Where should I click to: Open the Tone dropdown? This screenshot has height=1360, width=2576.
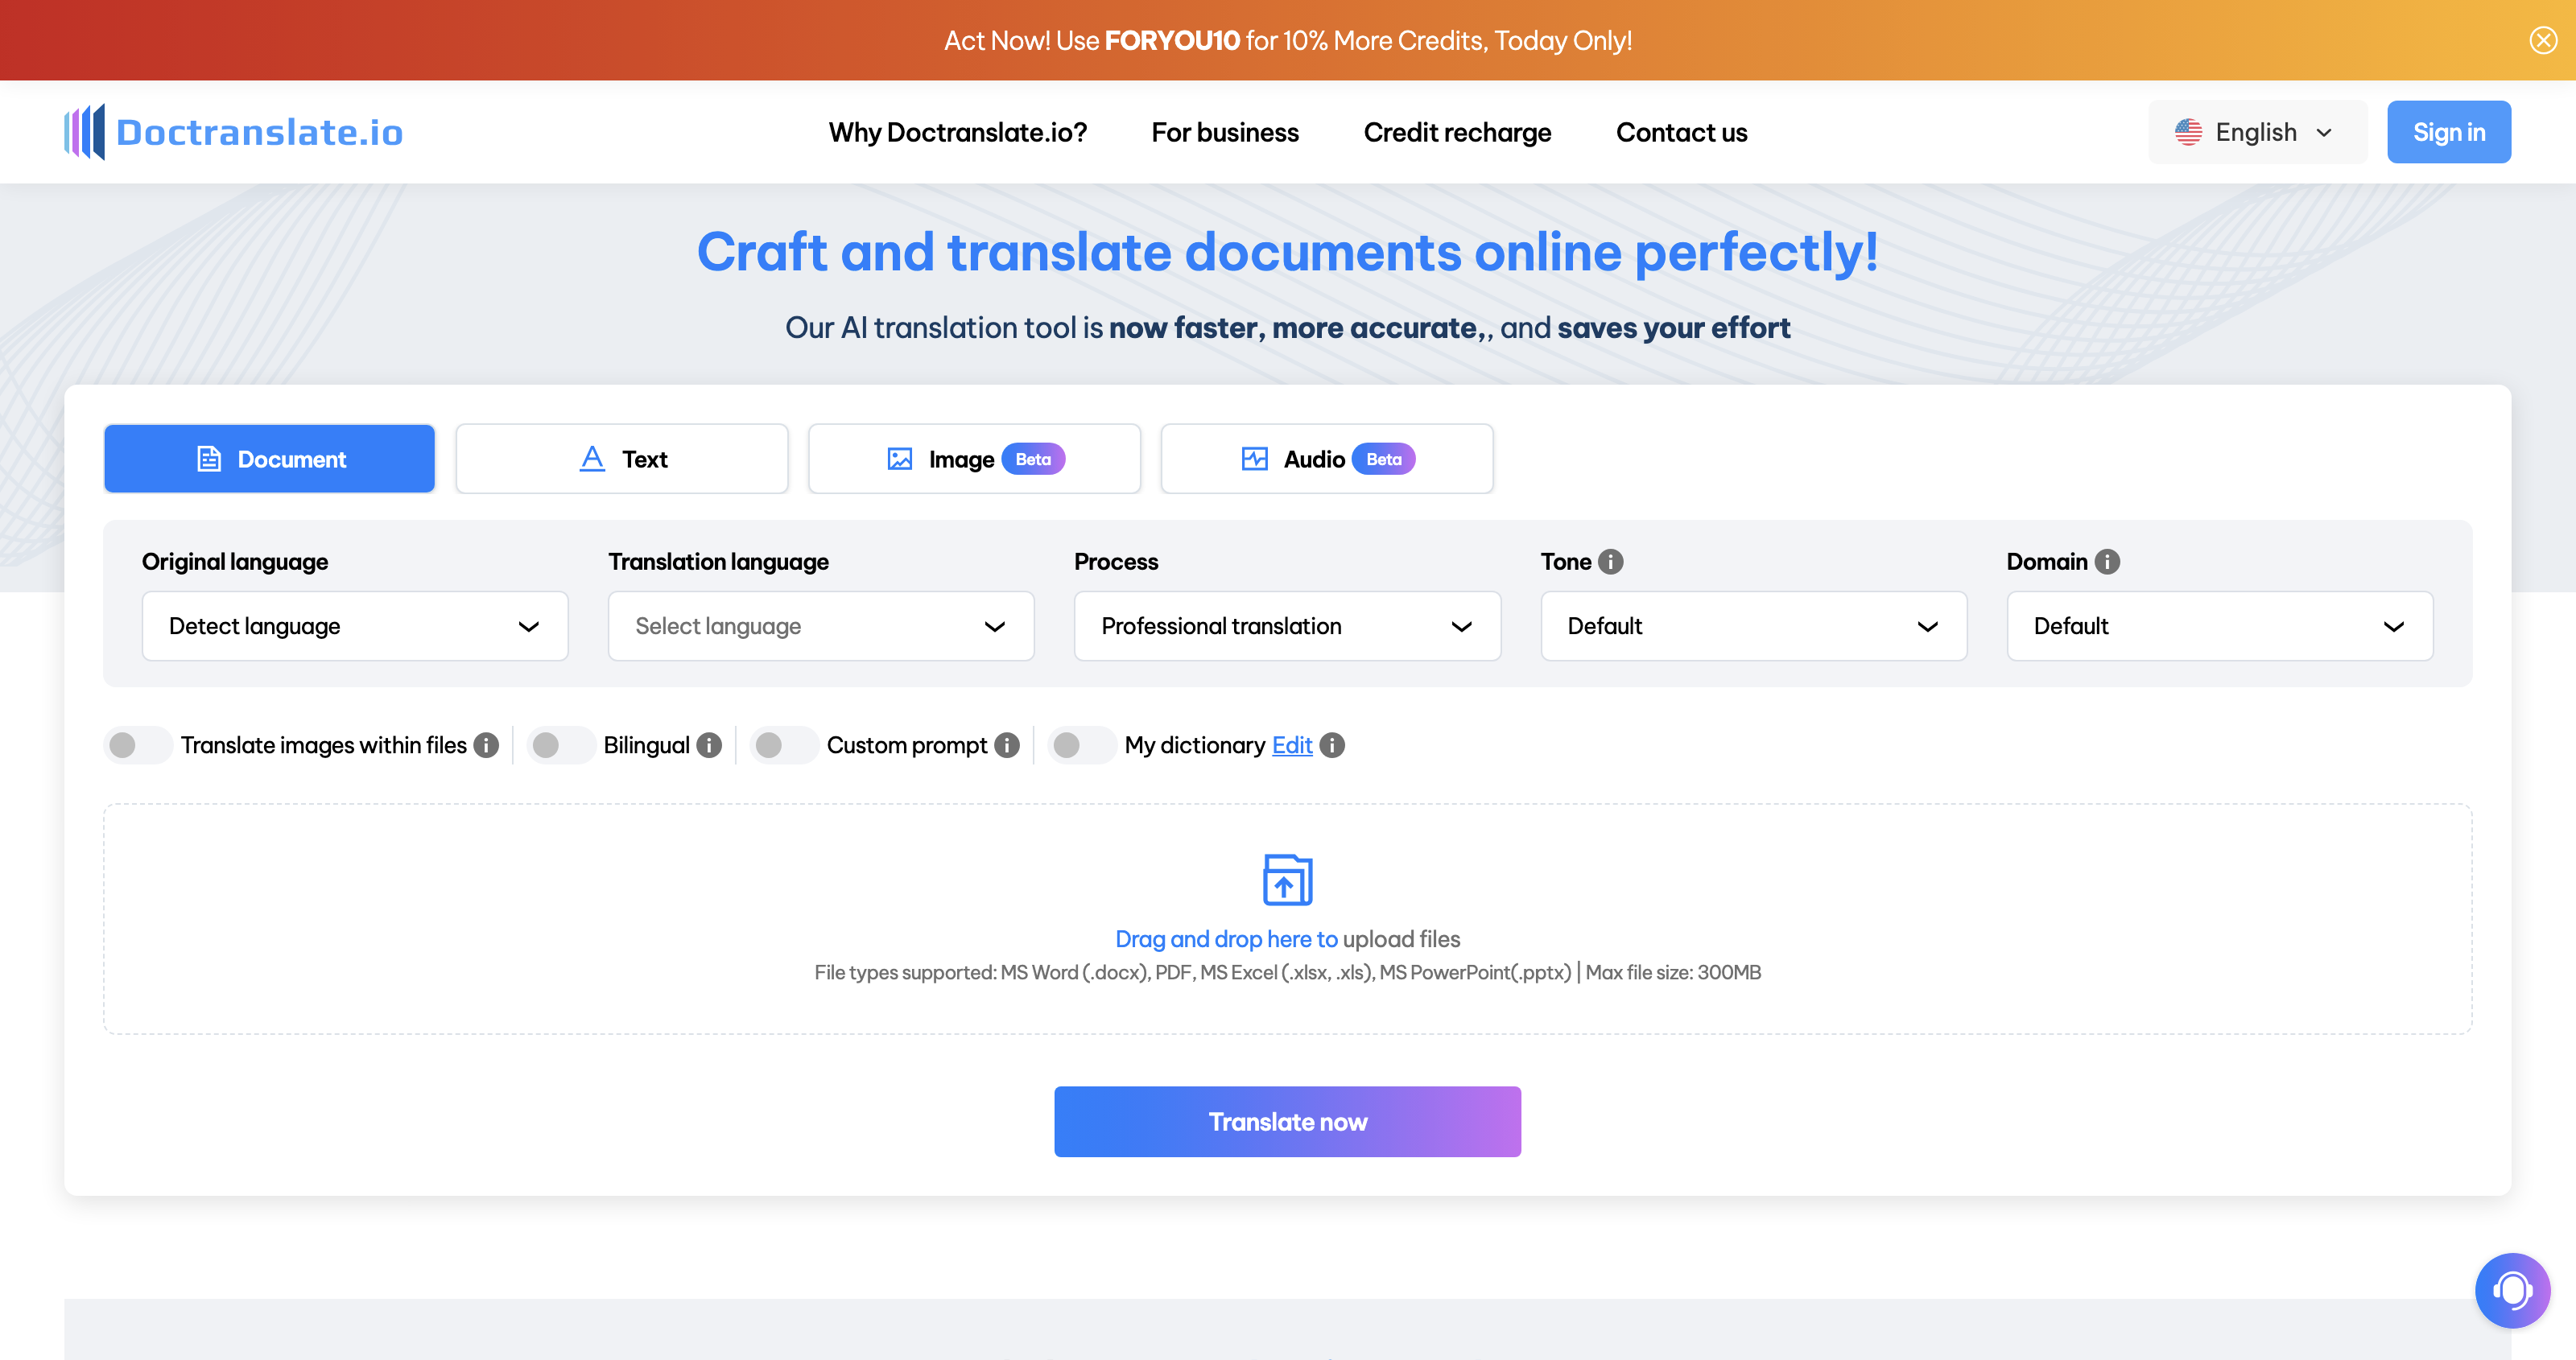[1754, 626]
